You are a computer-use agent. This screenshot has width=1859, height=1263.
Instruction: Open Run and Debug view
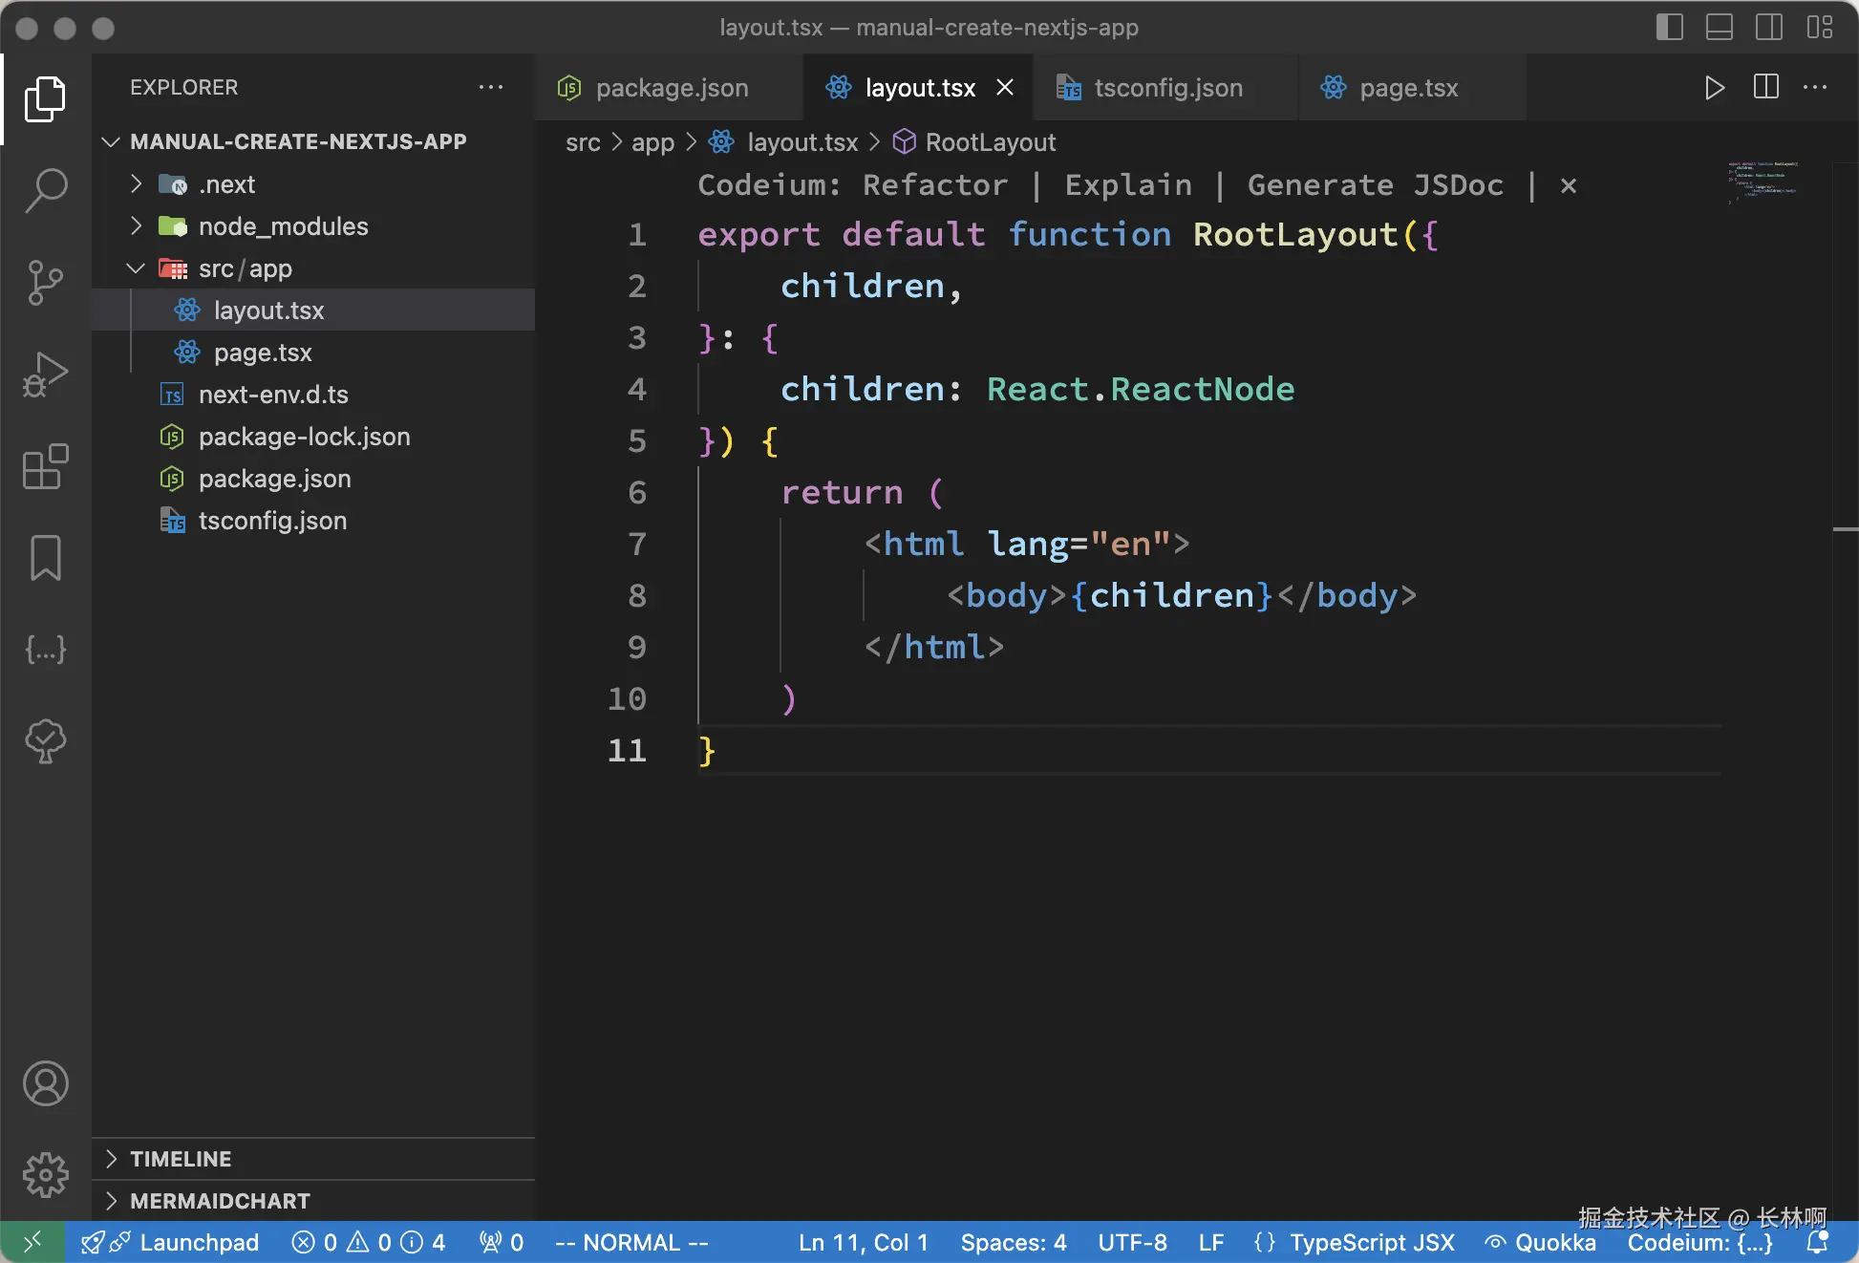pos(45,375)
